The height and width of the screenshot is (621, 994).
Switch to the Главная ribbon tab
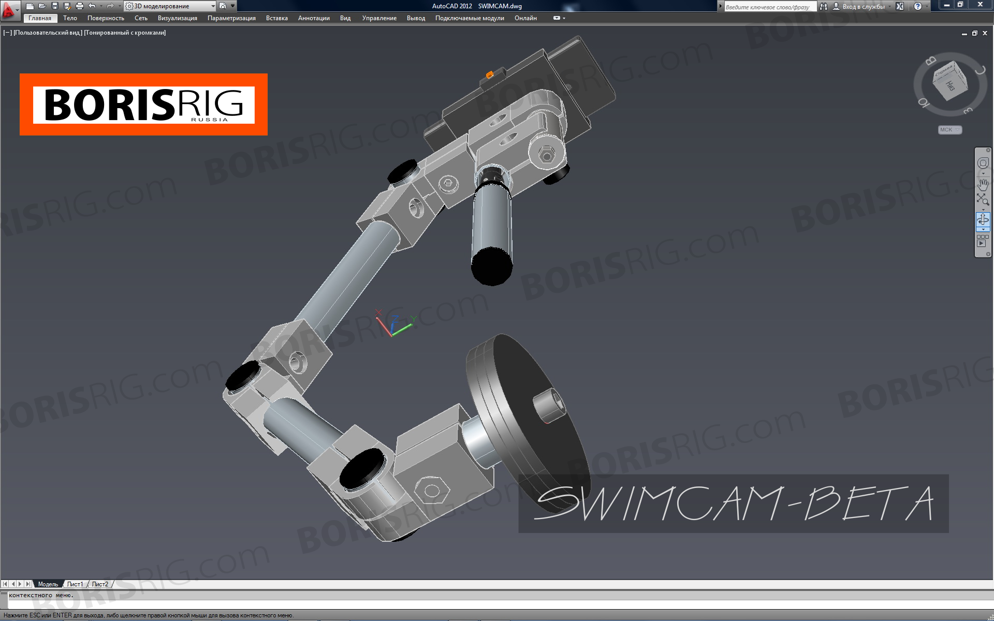[40, 18]
